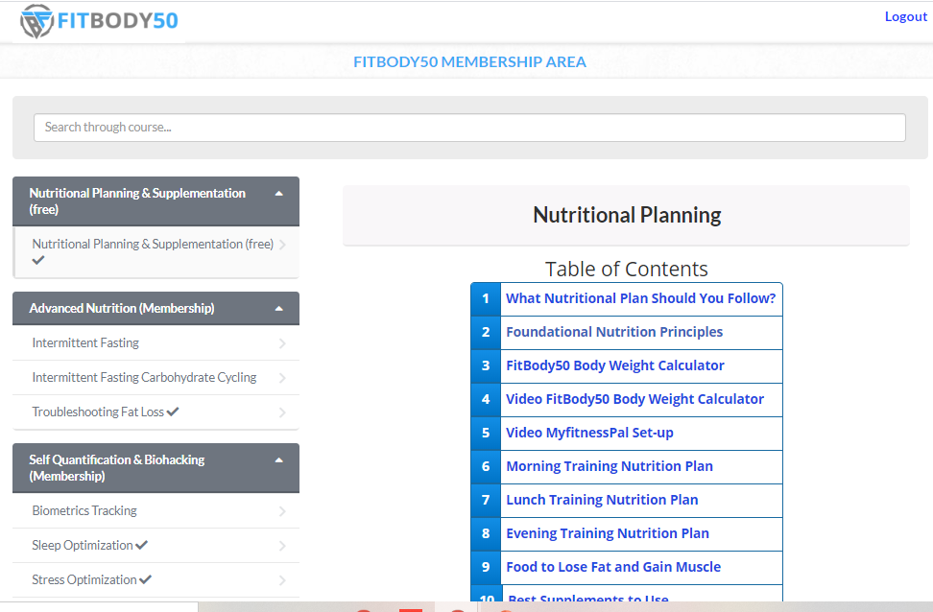
Task: Click the chevron beside Biometrics Tracking
Action: point(282,511)
